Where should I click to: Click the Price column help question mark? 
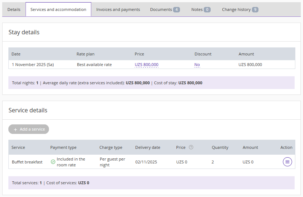tap(191, 147)
